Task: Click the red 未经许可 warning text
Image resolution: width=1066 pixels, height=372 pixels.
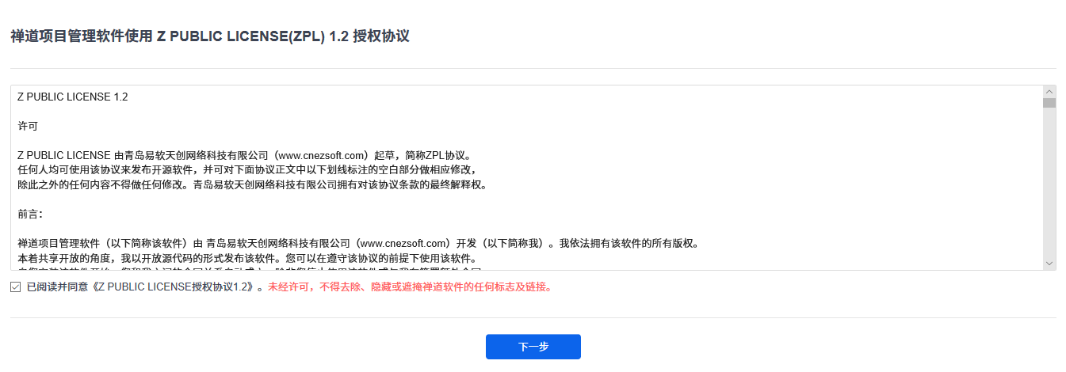Action: [x=410, y=287]
